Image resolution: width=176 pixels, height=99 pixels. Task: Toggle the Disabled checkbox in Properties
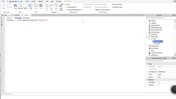(x=159, y=85)
